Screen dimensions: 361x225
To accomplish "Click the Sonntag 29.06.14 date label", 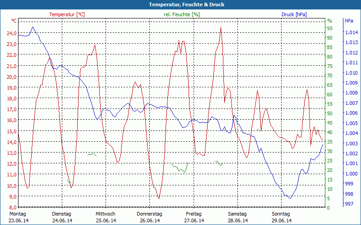I will 281,217.
